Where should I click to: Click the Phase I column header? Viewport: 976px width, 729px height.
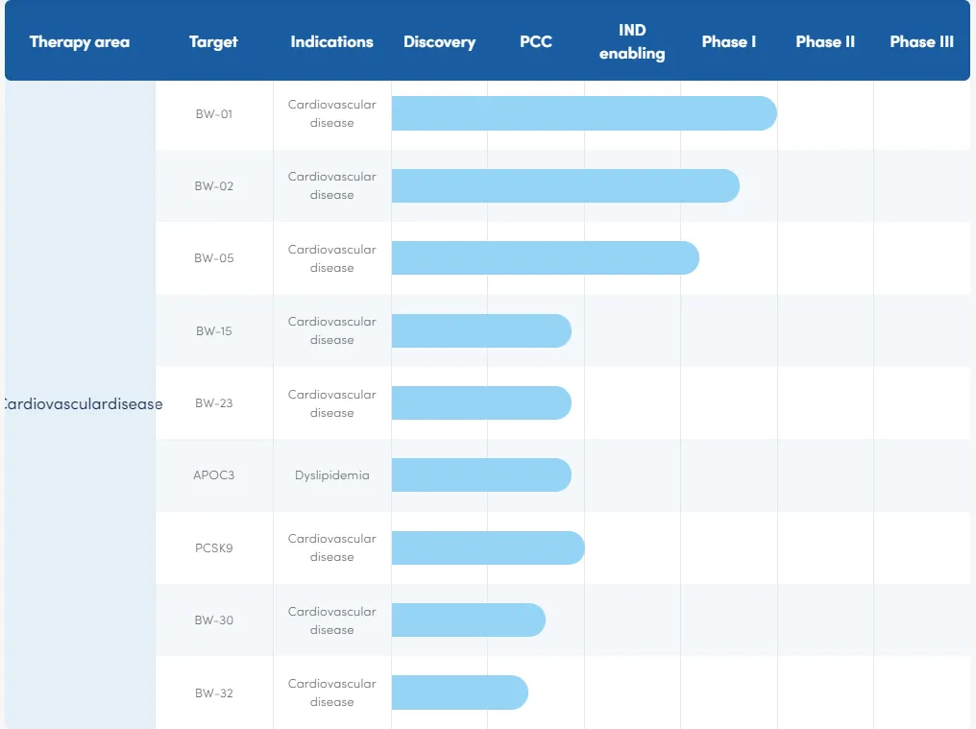[x=729, y=41]
